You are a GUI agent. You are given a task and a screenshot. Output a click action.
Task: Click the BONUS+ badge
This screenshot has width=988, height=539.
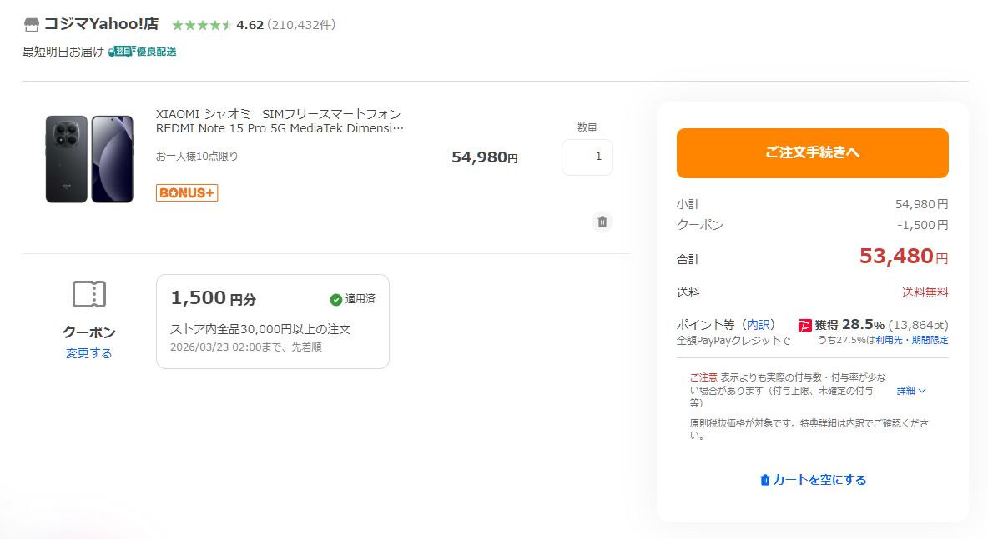[x=187, y=193]
